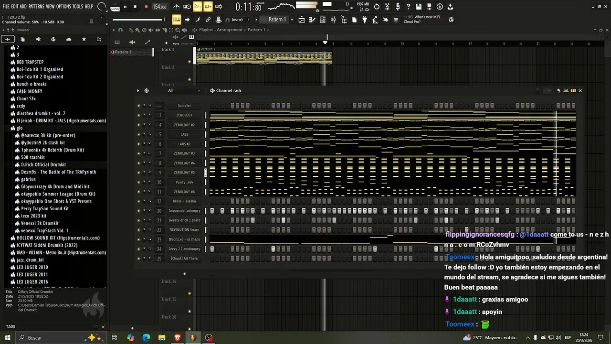The image size is (611, 344).
Task: Select the playlist mute tool icon
Action: 151,30
